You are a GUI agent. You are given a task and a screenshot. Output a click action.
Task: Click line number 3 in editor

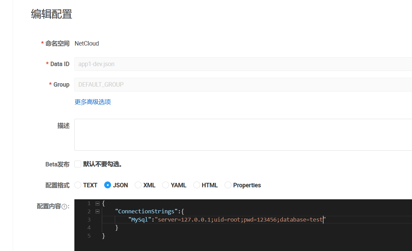coord(89,219)
